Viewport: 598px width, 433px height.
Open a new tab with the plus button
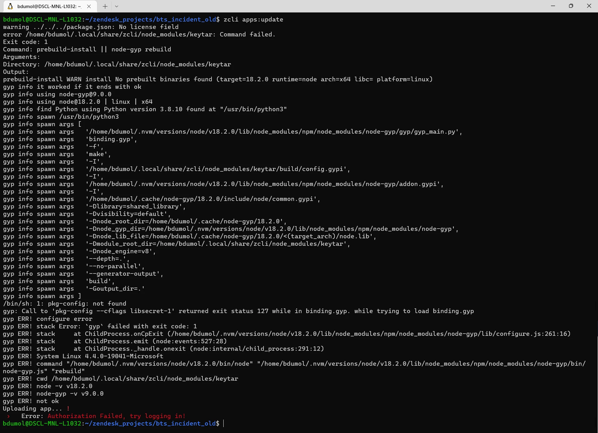pyautogui.click(x=105, y=6)
